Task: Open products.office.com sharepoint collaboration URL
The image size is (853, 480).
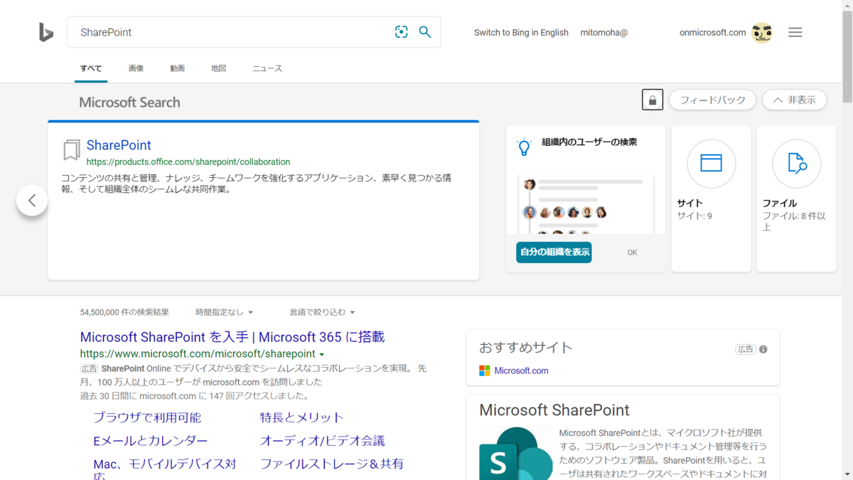Action: point(188,162)
